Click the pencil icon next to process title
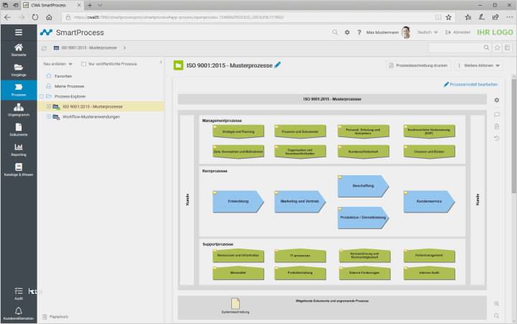517x324 pixels. (x=278, y=65)
